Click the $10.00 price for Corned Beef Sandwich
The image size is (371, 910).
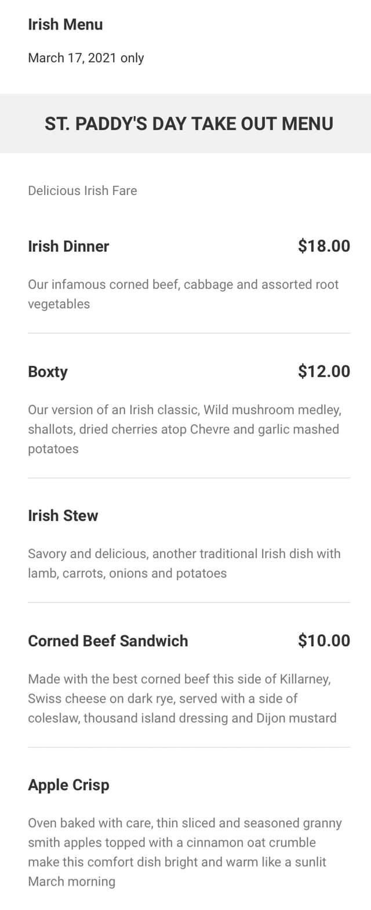(324, 640)
